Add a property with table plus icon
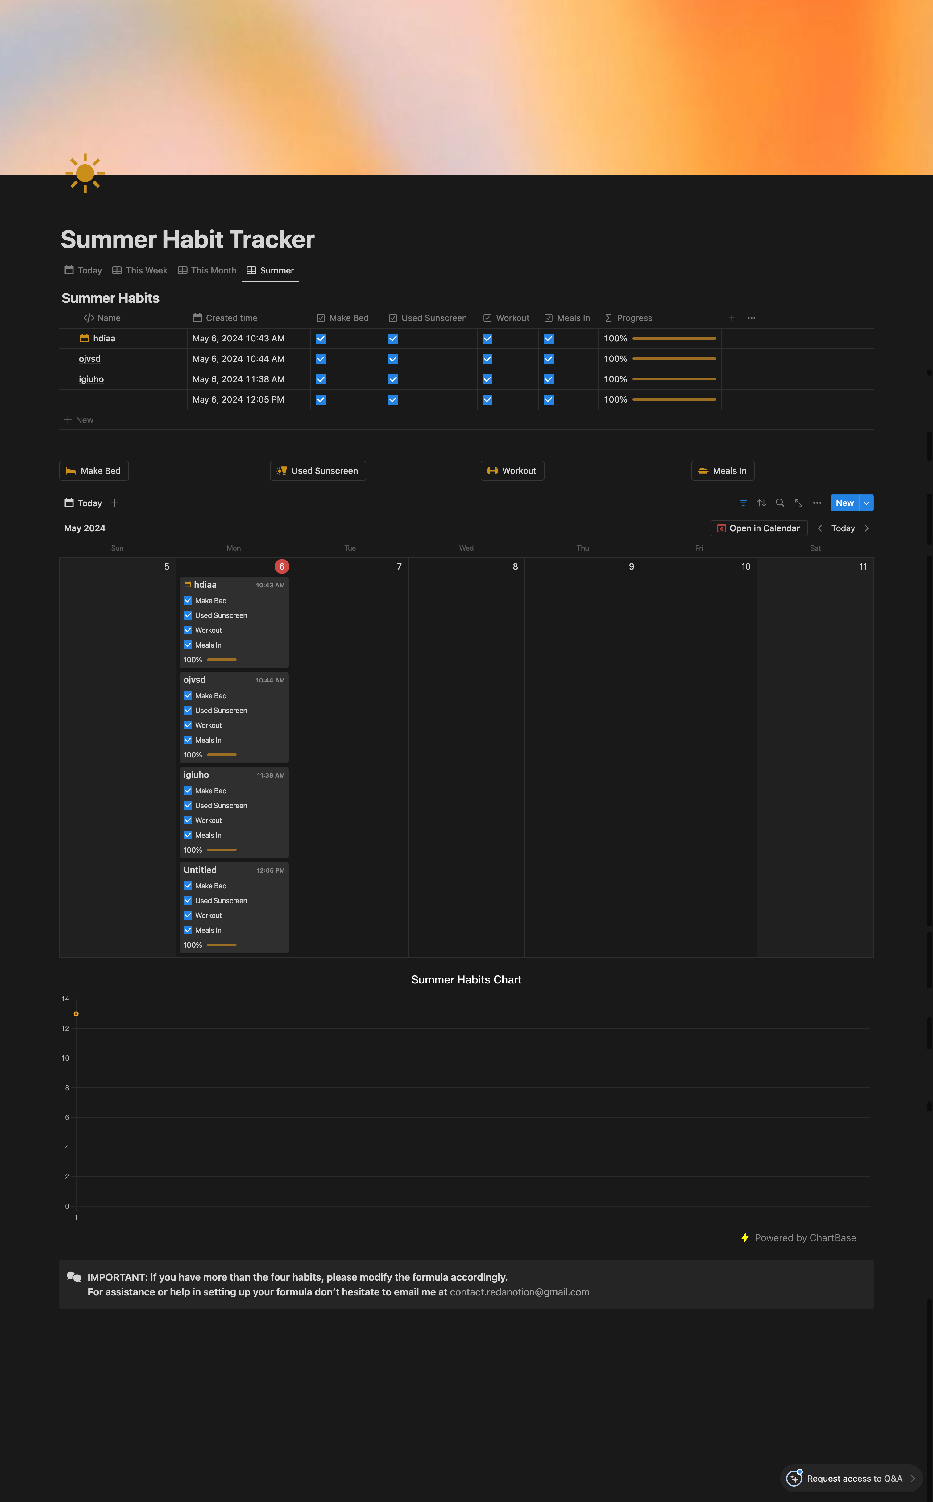 [731, 318]
